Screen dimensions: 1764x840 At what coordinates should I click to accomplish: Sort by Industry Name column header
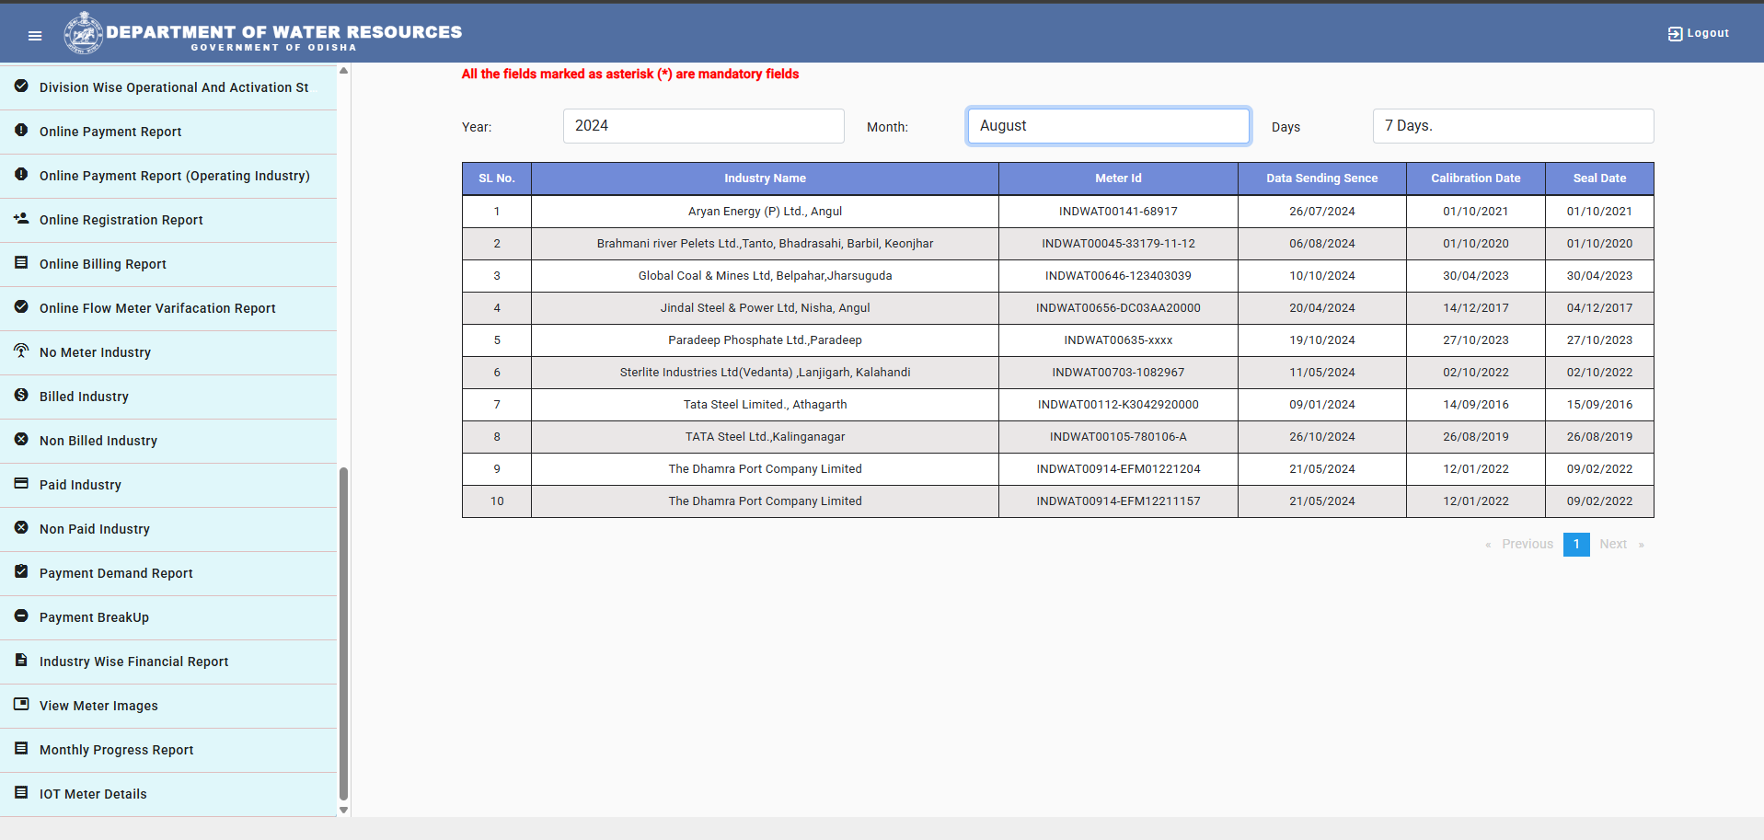[765, 178]
